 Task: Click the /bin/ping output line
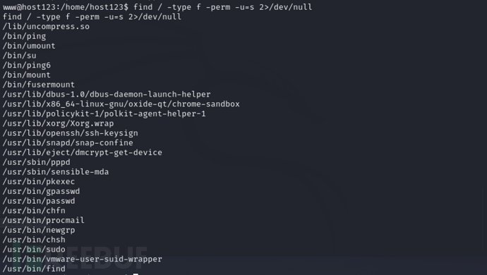pyautogui.click(x=24, y=37)
